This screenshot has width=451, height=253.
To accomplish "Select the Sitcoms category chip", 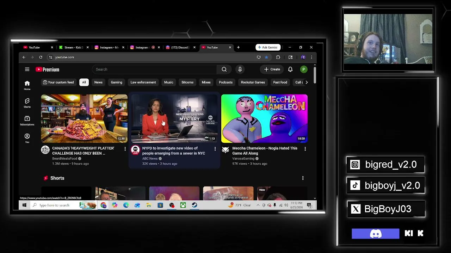I will tap(187, 82).
